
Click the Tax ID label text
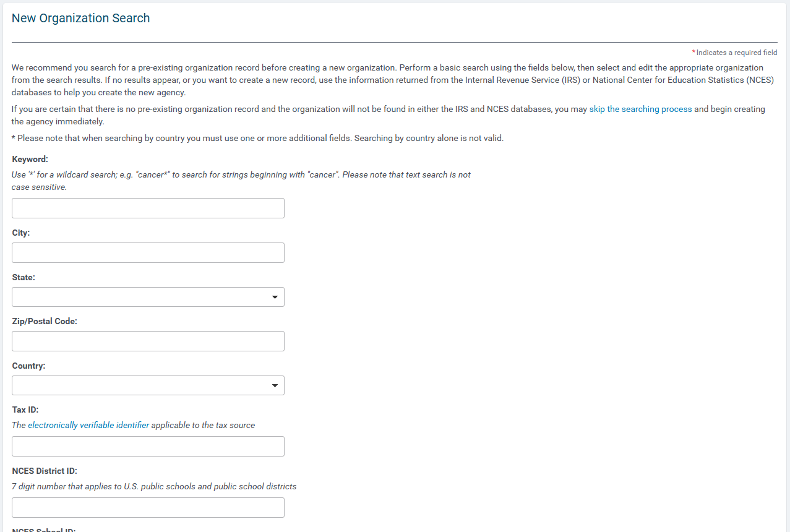25,410
